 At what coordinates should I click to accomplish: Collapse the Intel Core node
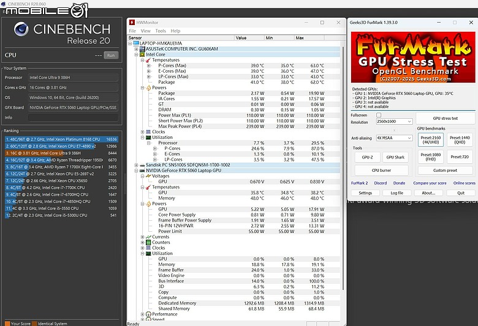[x=136, y=54]
